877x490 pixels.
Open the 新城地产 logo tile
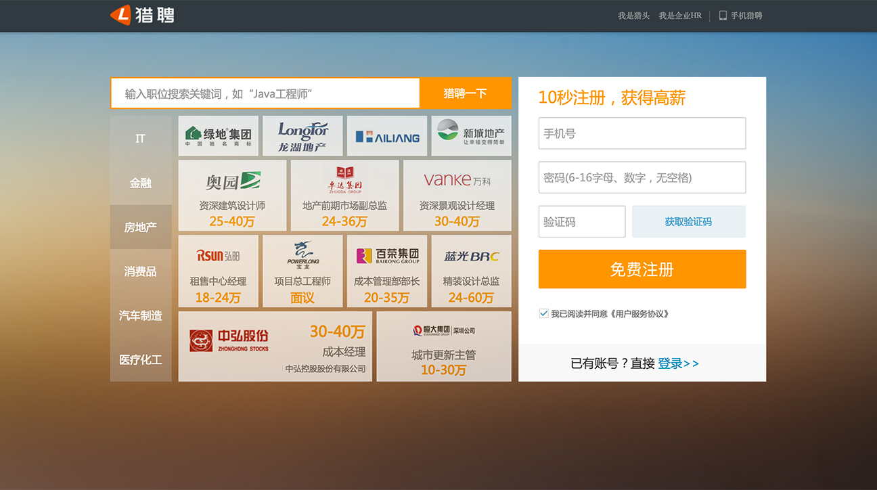pyautogui.click(x=471, y=136)
